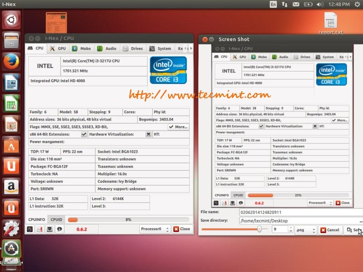Open Ubuntu One from the launcher
The height and width of the screenshot is (272, 363).
point(11,166)
